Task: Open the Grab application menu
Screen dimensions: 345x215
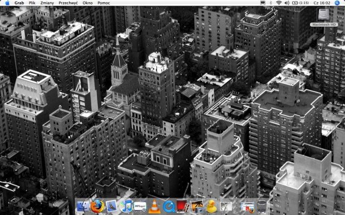Action: tap(19, 3)
